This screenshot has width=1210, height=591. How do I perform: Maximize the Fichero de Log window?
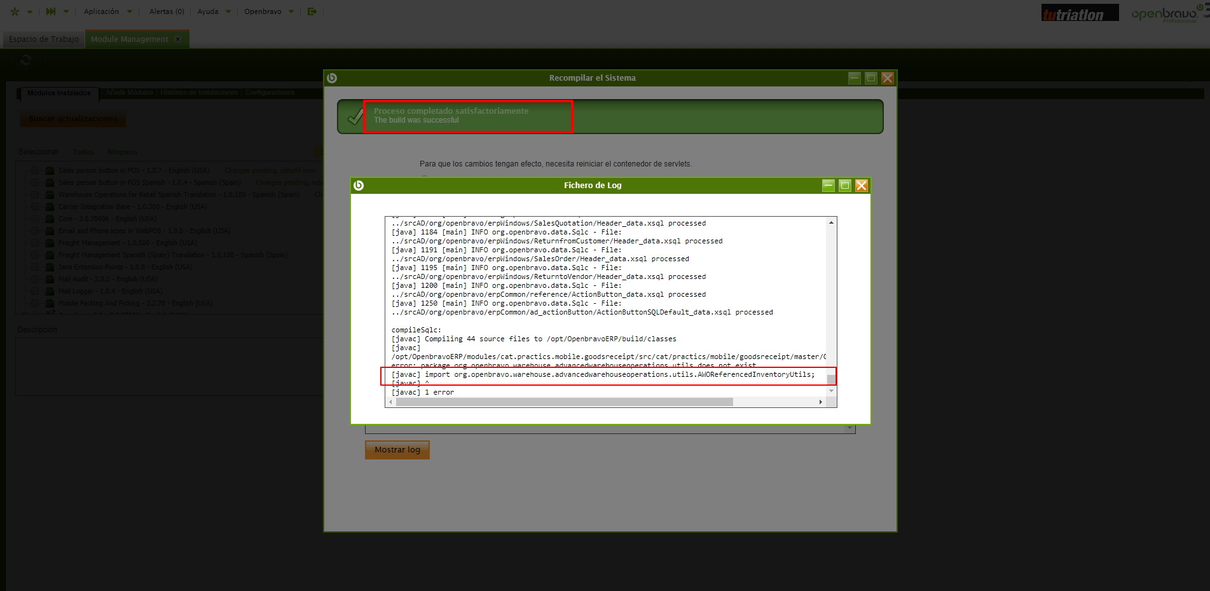click(x=845, y=186)
